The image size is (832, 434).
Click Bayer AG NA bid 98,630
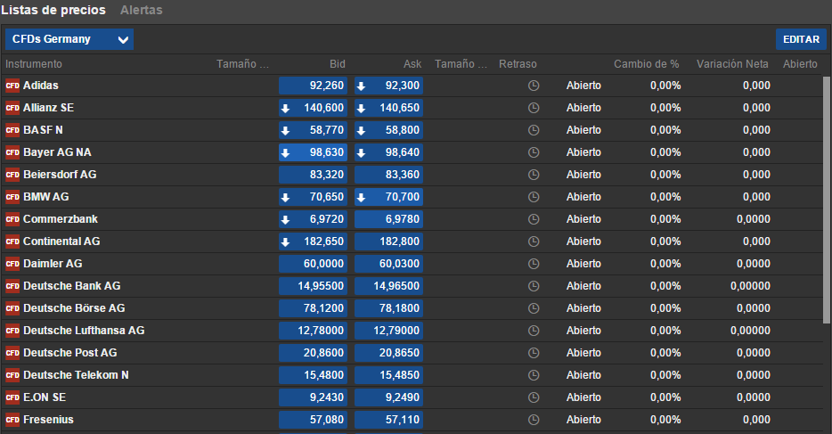[x=313, y=152]
